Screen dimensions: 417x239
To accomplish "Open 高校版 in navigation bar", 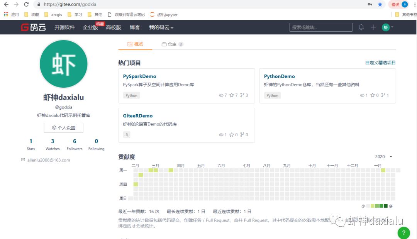I will [x=114, y=27].
